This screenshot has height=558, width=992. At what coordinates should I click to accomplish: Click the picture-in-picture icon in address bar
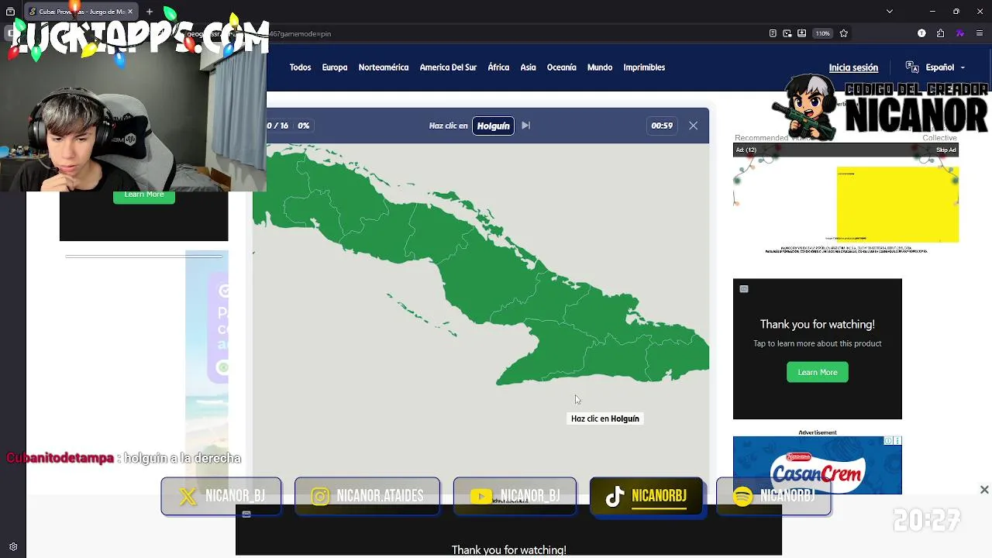pyautogui.click(x=787, y=33)
